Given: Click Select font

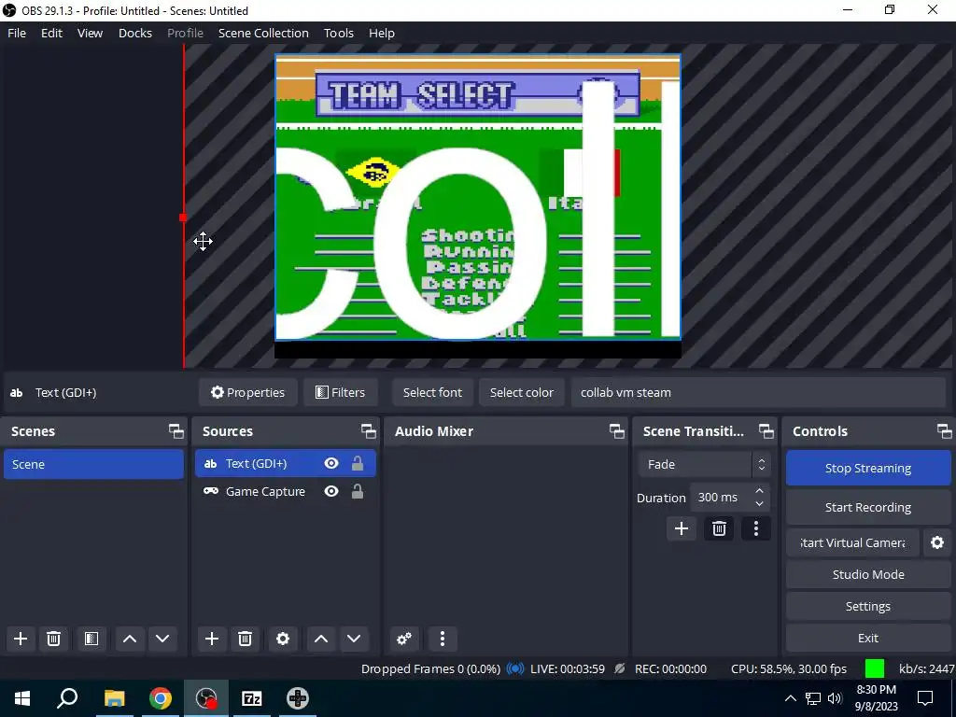Looking at the screenshot, I should (x=432, y=393).
